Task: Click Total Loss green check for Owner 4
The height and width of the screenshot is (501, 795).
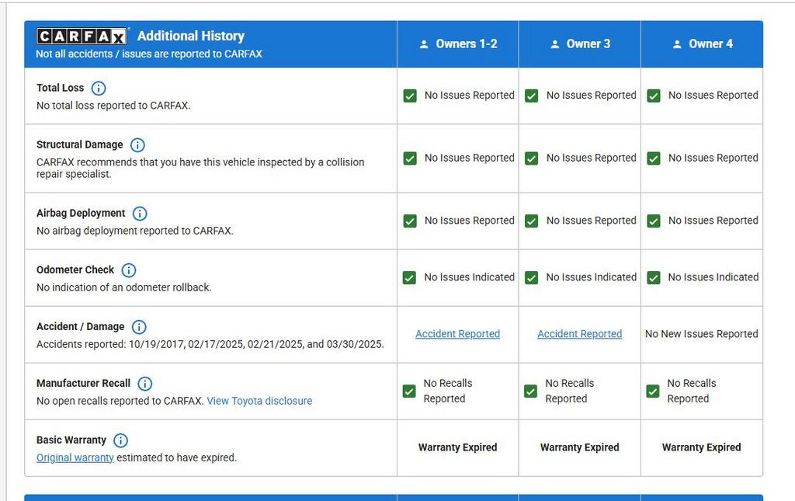Action: point(654,96)
